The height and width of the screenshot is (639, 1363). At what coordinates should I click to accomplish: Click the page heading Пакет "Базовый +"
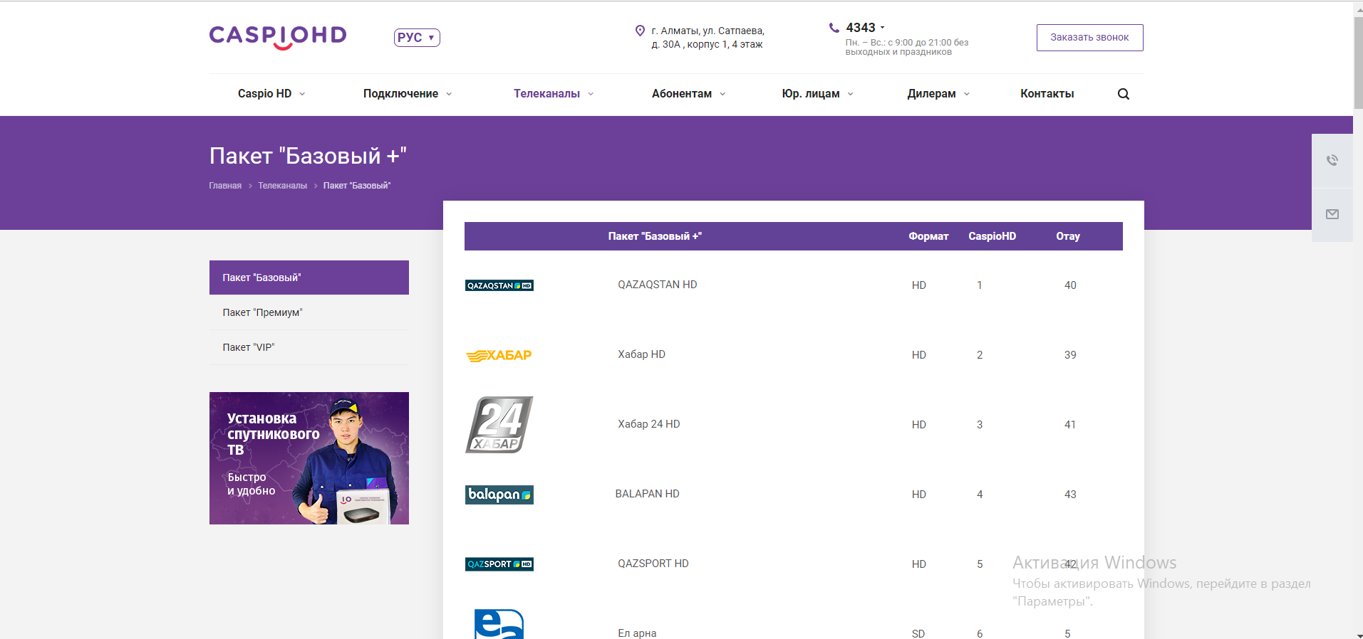tap(308, 156)
